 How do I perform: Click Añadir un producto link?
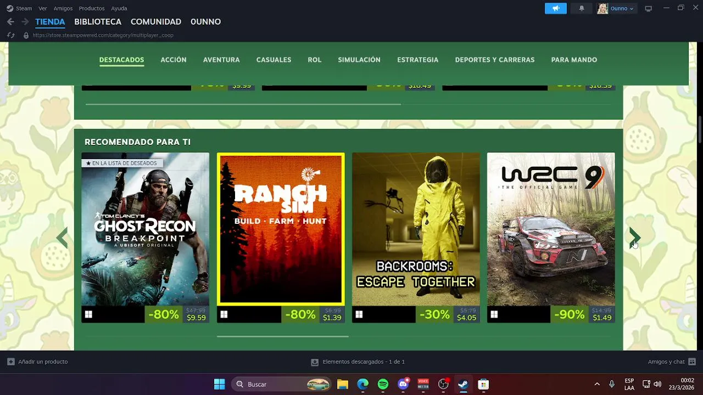[x=43, y=362]
